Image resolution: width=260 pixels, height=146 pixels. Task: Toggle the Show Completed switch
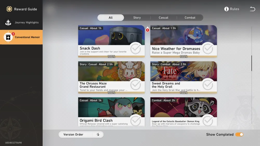(239, 134)
